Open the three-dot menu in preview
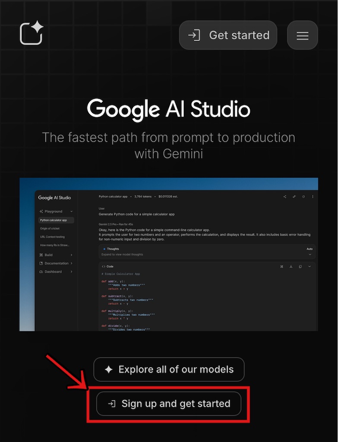Viewport: 338px width, 442px height. (313, 196)
